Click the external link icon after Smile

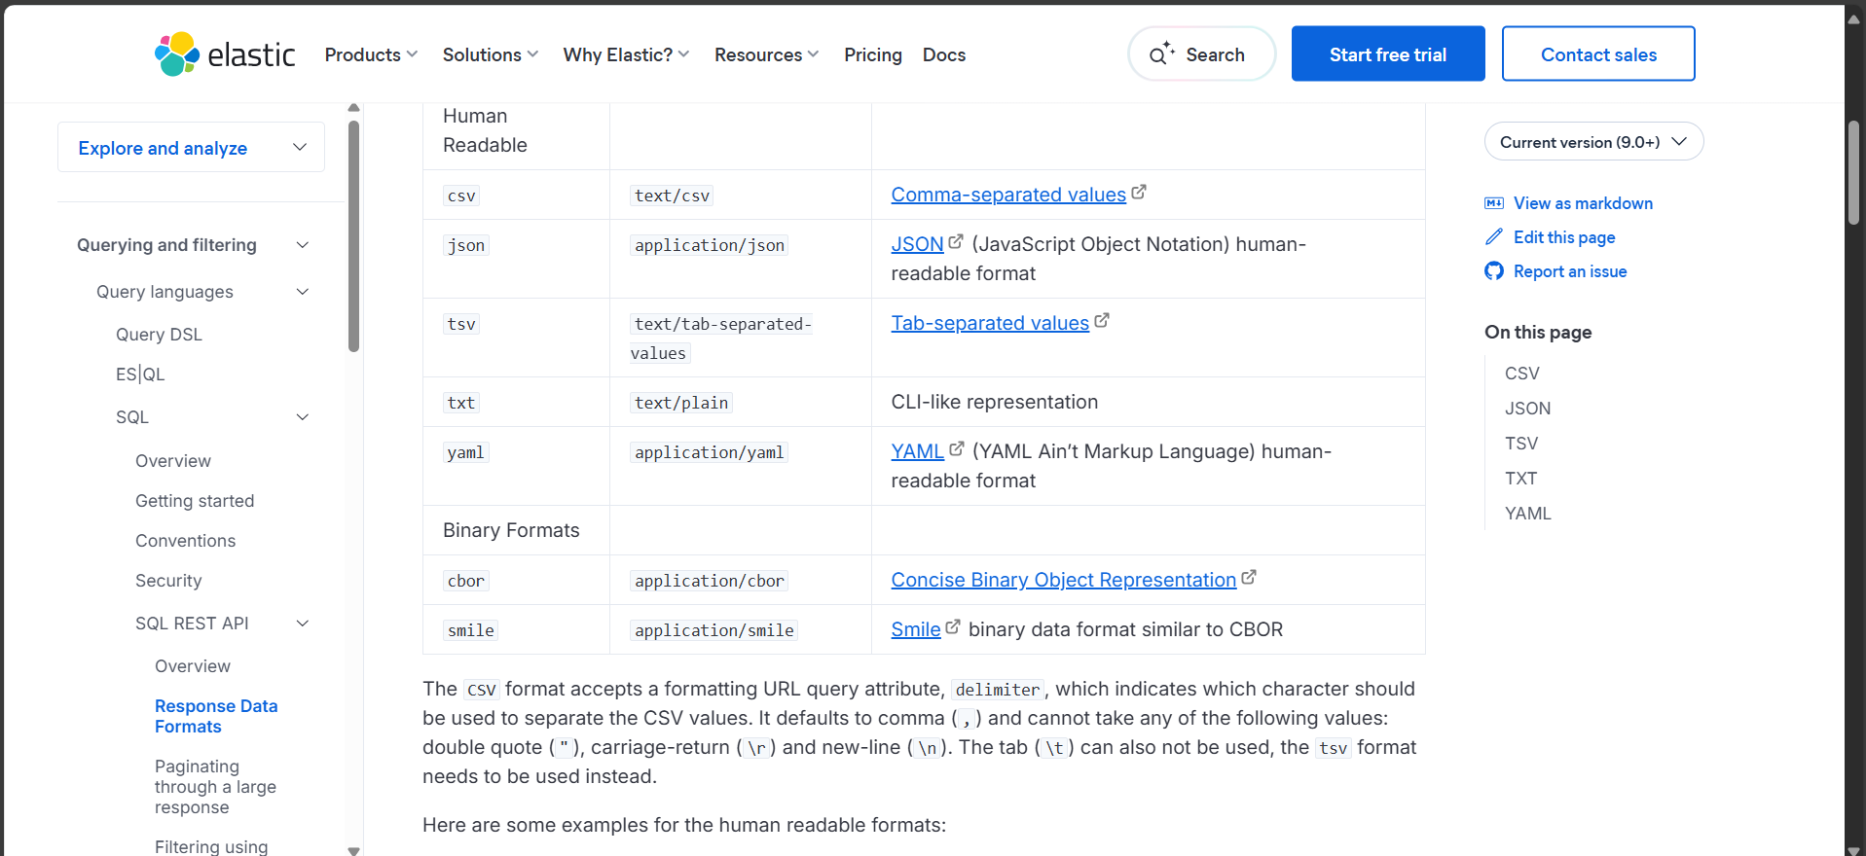click(953, 627)
